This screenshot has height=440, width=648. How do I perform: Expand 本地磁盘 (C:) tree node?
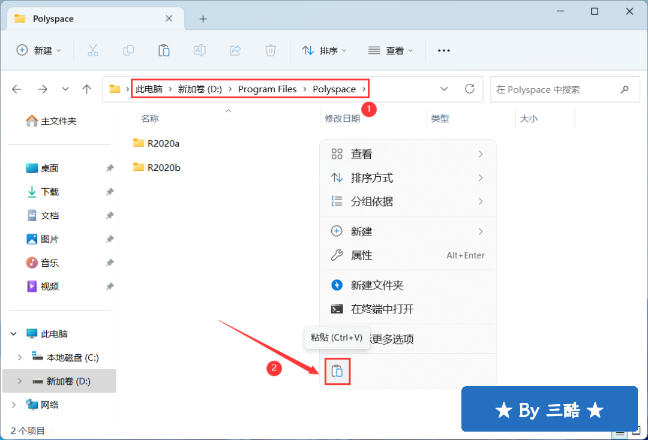(x=19, y=357)
